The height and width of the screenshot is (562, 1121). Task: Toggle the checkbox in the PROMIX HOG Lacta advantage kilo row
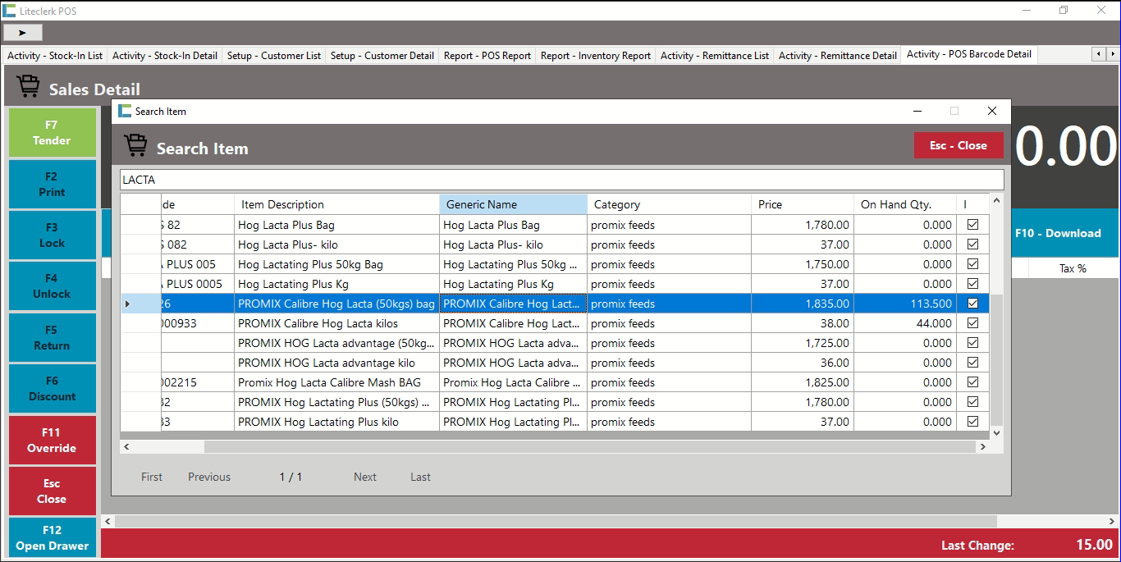[x=972, y=362]
